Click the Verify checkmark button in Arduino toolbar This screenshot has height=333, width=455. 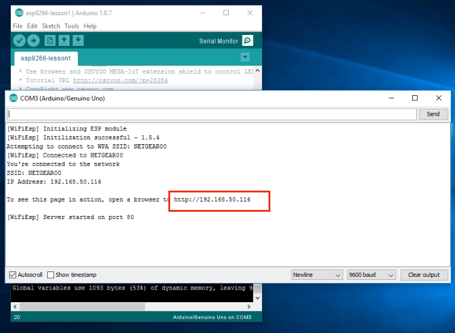pos(19,40)
